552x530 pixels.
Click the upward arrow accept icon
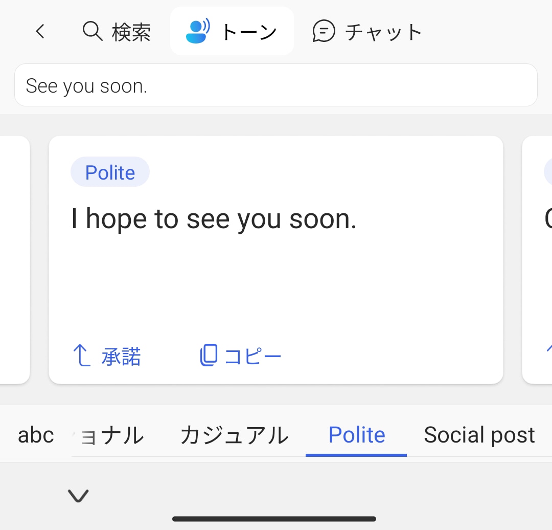click(81, 356)
